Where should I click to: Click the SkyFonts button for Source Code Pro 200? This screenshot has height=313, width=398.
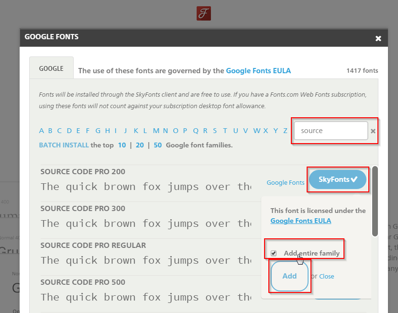(x=338, y=179)
